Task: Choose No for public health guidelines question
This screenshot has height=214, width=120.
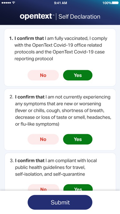Action: pyautogui.click(x=43, y=188)
